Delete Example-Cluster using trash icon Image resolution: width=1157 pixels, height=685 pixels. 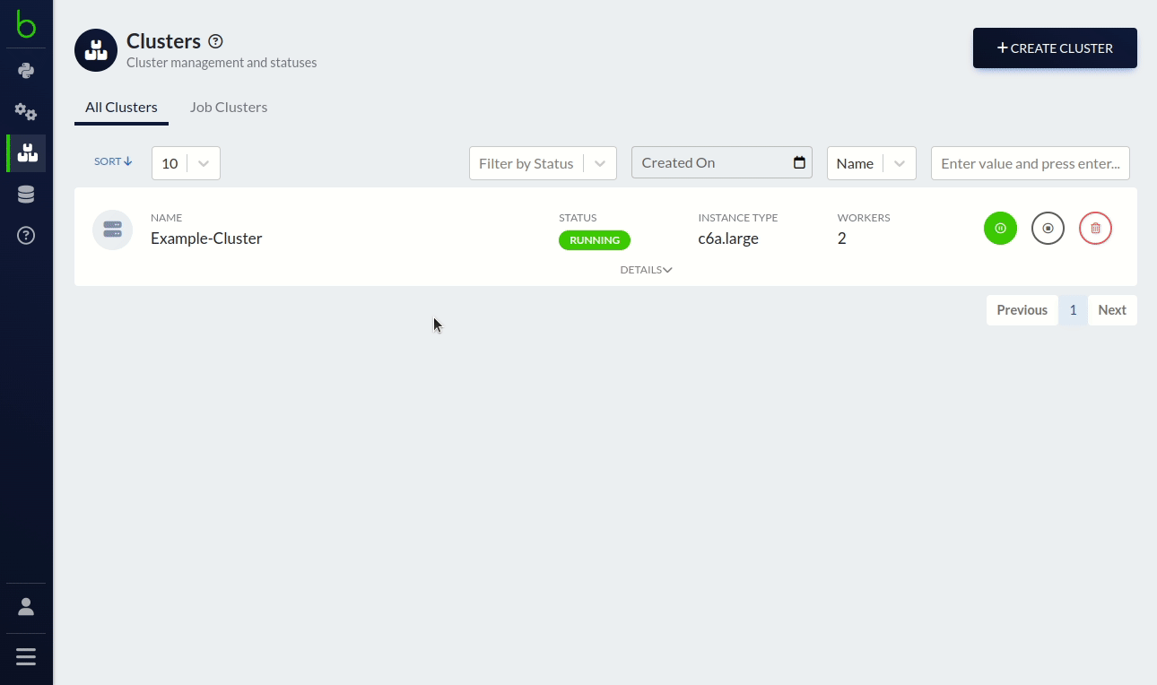[1095, 229]
